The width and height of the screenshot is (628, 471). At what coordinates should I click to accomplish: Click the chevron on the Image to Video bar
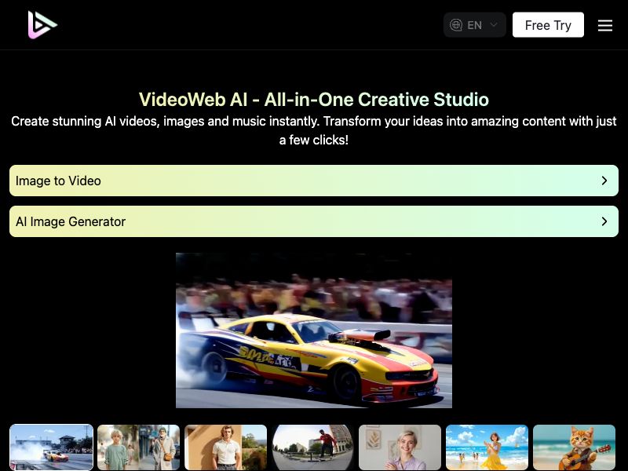click(x=604, y=181)
